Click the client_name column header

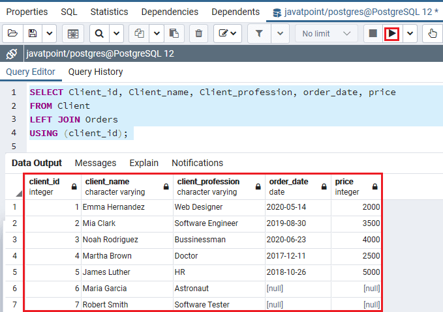point(127,187)
